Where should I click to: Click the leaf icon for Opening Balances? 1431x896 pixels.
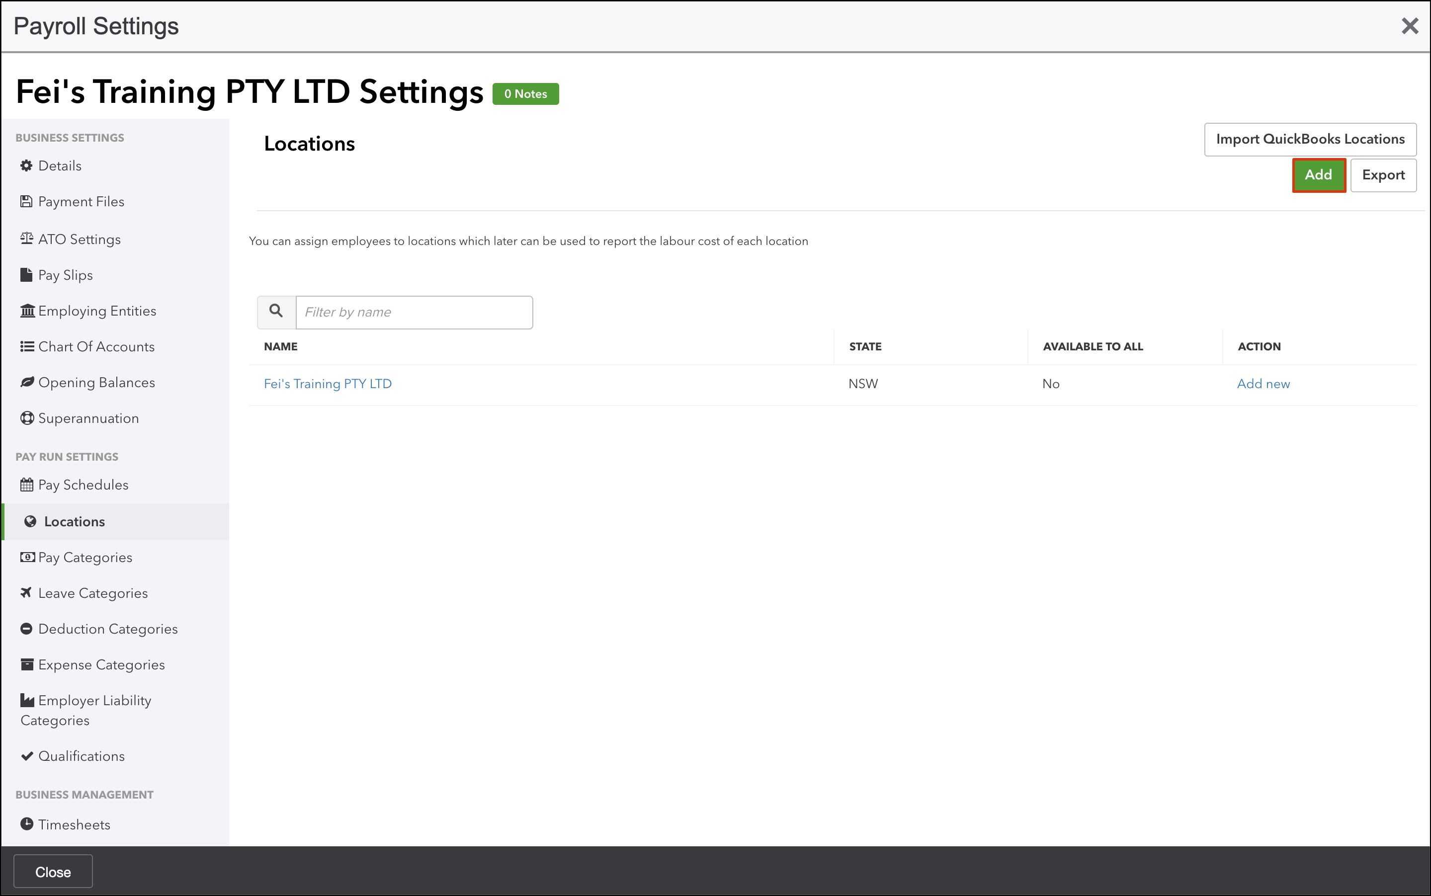[27, 382]
